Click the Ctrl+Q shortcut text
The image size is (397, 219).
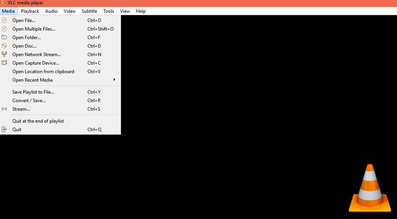click(94, 130)
